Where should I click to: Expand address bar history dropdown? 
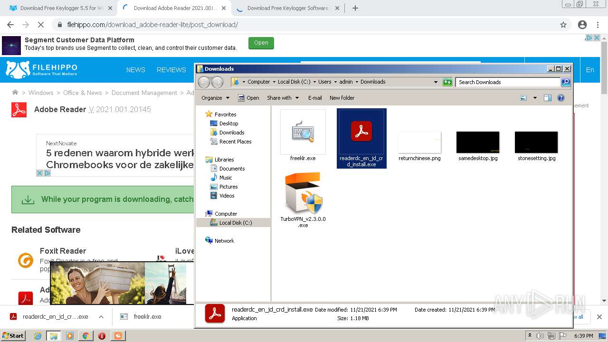(436, 82)
